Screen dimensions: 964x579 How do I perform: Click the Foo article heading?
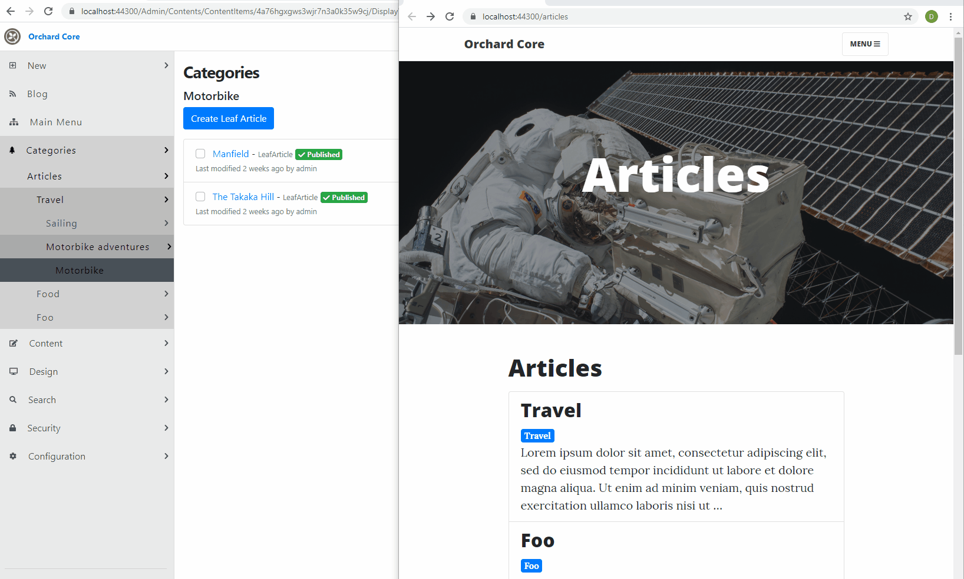point(537,540)
